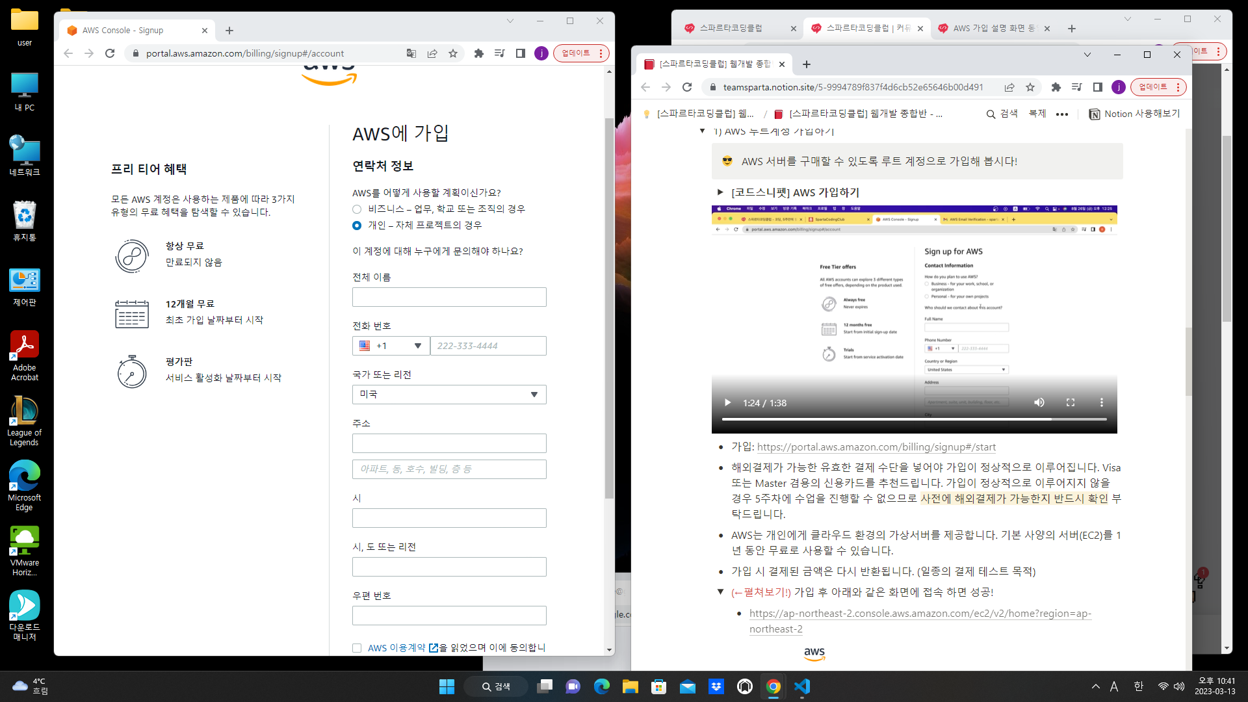Open the phone country code dropdown

click(391, 346)
